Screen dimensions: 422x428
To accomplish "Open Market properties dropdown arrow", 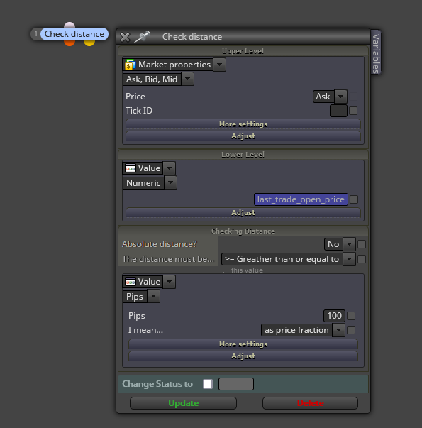I will coord(220,65).
